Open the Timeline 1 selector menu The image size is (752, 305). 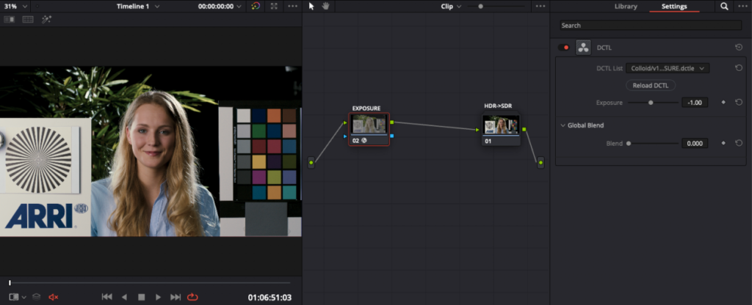pos(138,6)
